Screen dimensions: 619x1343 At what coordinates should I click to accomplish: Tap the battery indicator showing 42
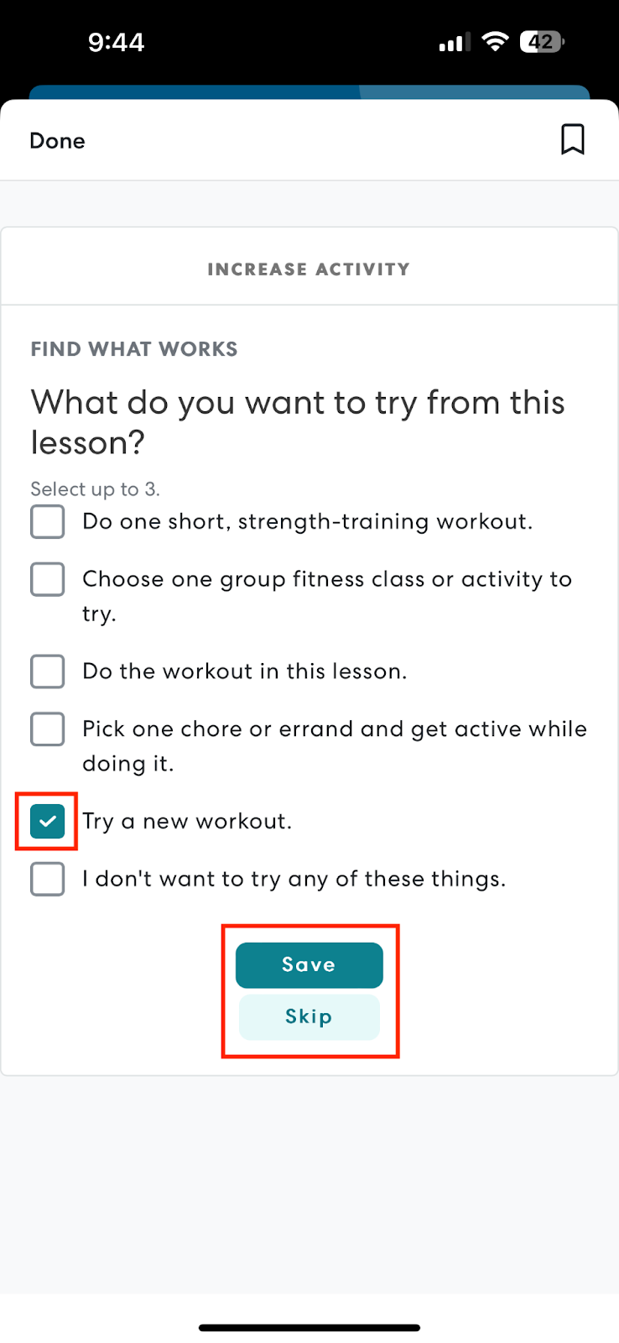[542, 41]
